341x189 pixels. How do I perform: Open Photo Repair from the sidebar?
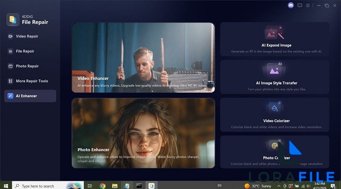27,66
